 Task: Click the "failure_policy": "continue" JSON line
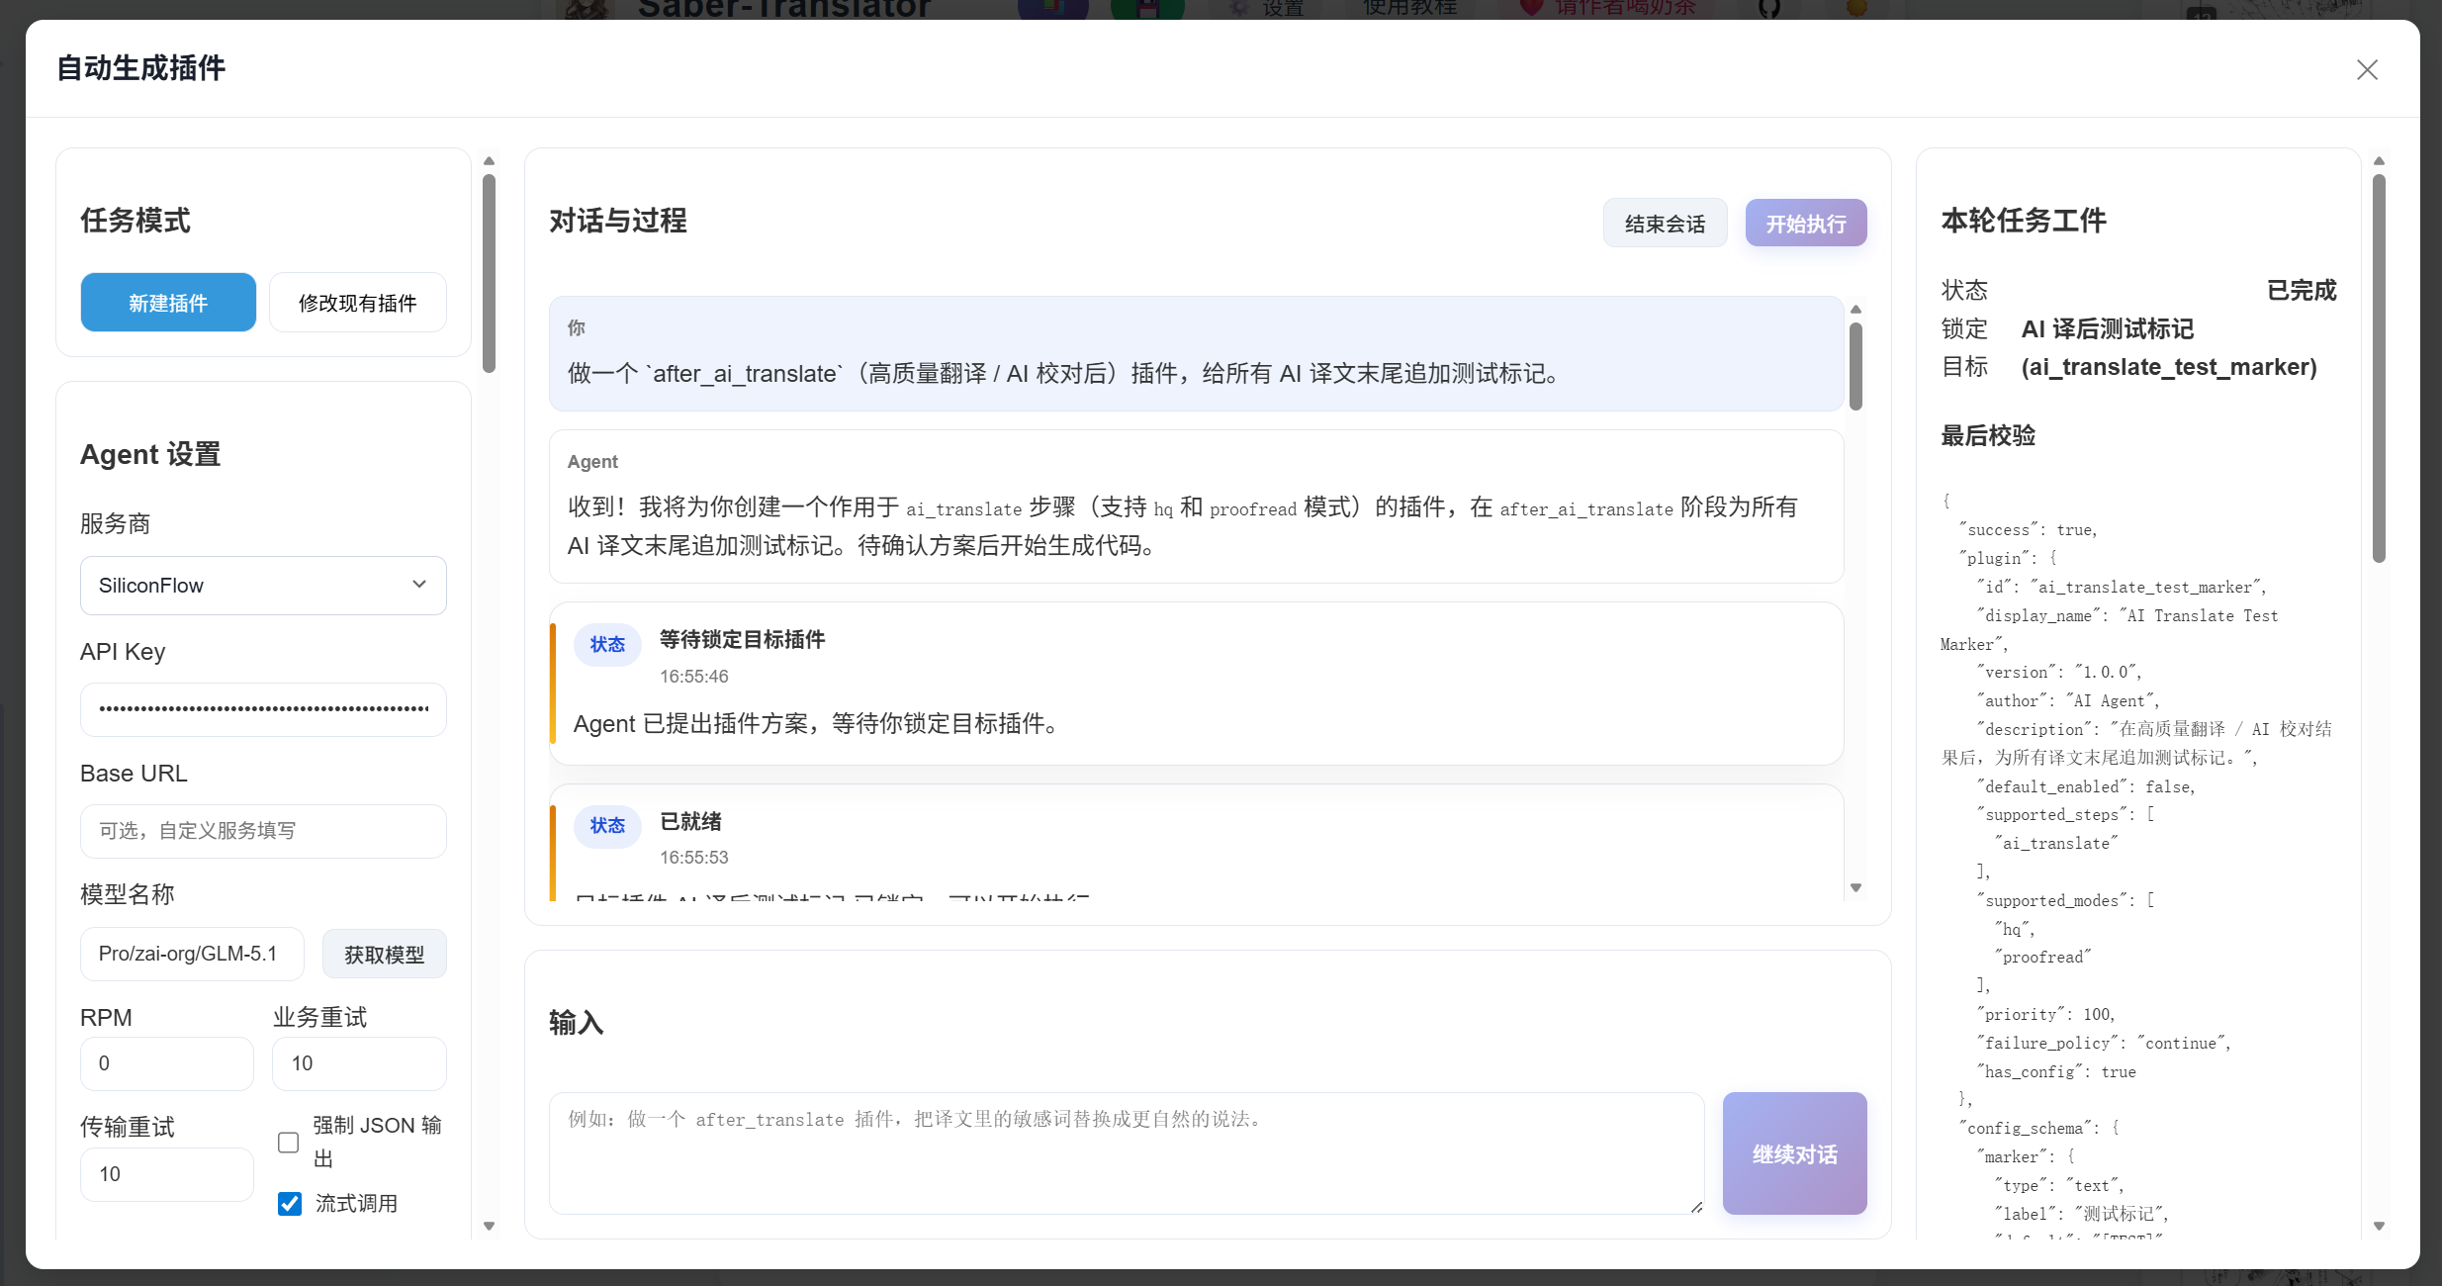click(x=2103, y=1044)
